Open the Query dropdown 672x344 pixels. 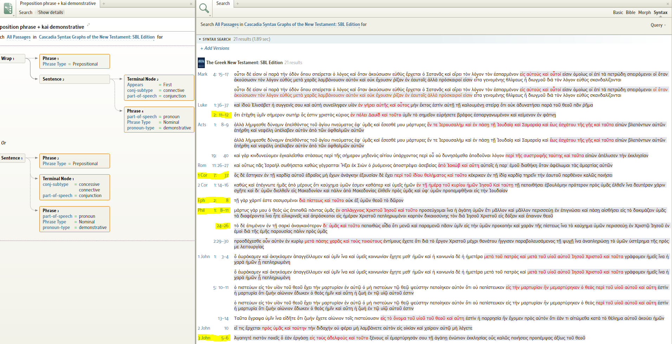tap(658, 25)
